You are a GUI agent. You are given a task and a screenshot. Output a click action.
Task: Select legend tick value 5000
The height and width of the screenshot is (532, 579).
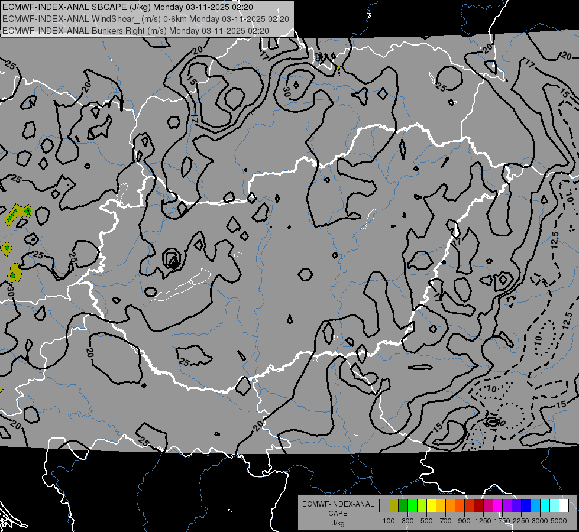click(559, 521)
